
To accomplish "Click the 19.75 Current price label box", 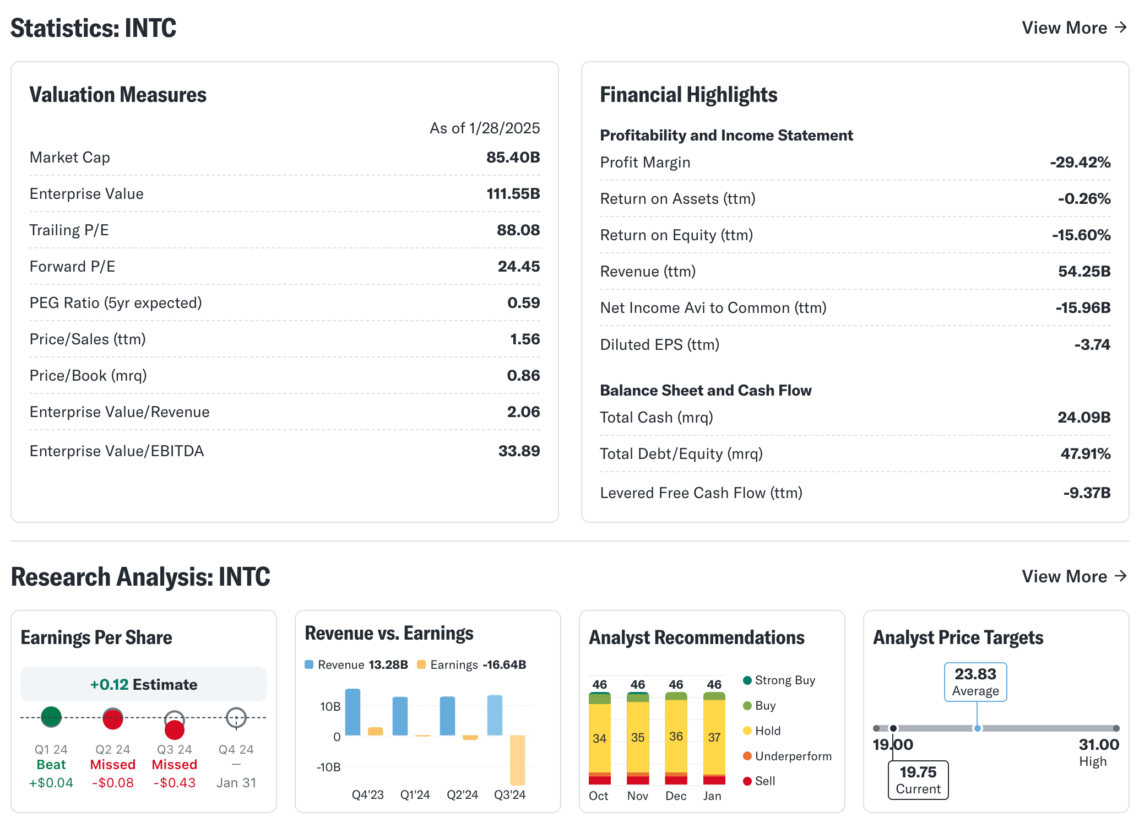I will [918, 780].
